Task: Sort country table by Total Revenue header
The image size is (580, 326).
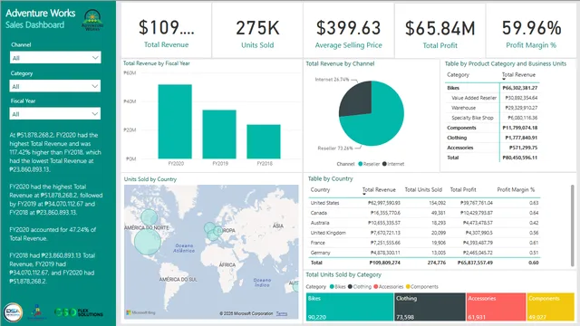Action: pyautogui.click(x=379, y=189)
